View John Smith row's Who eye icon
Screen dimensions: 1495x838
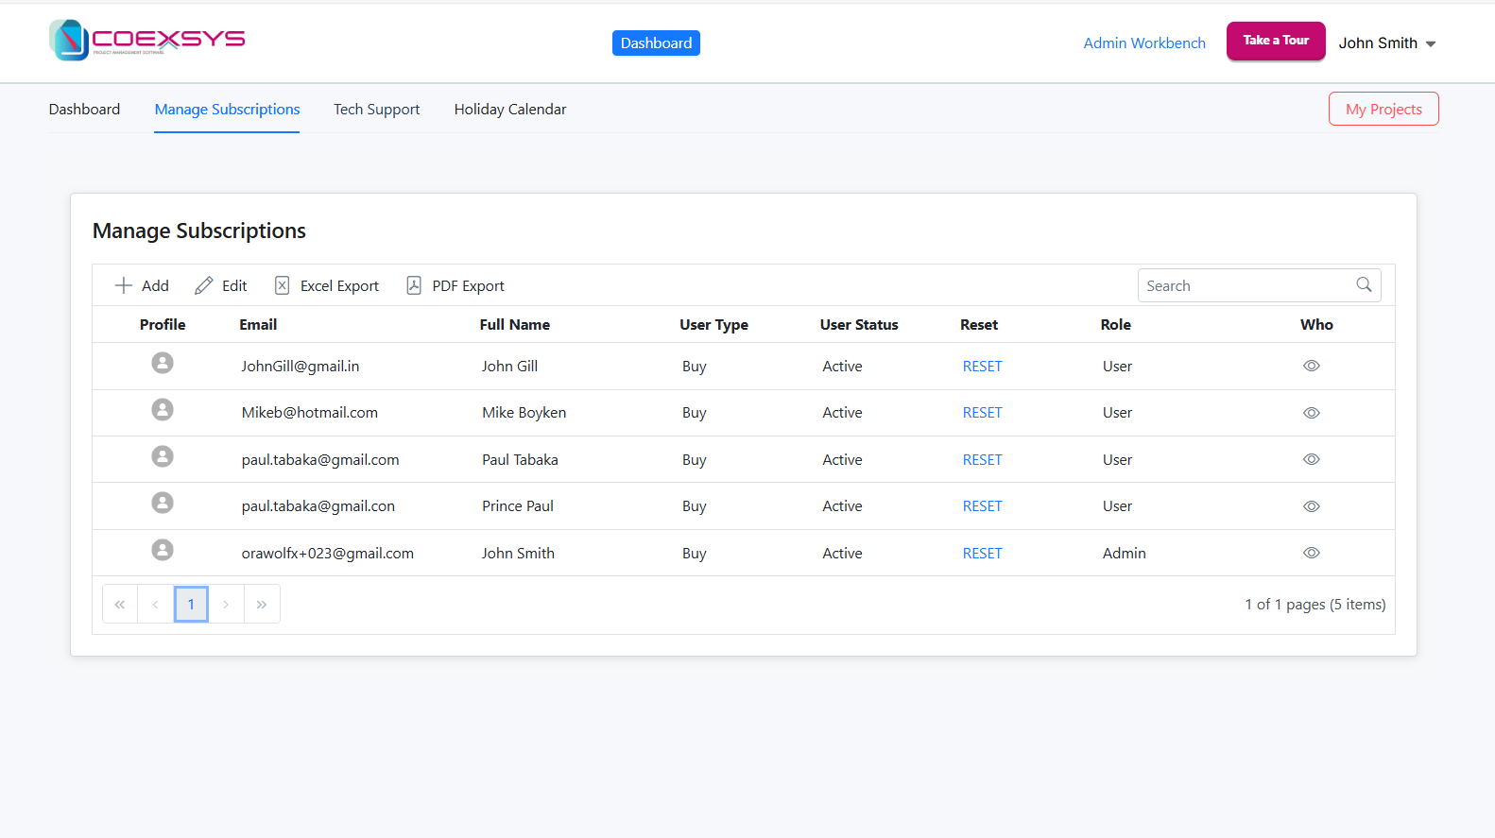coord(1312,553)
